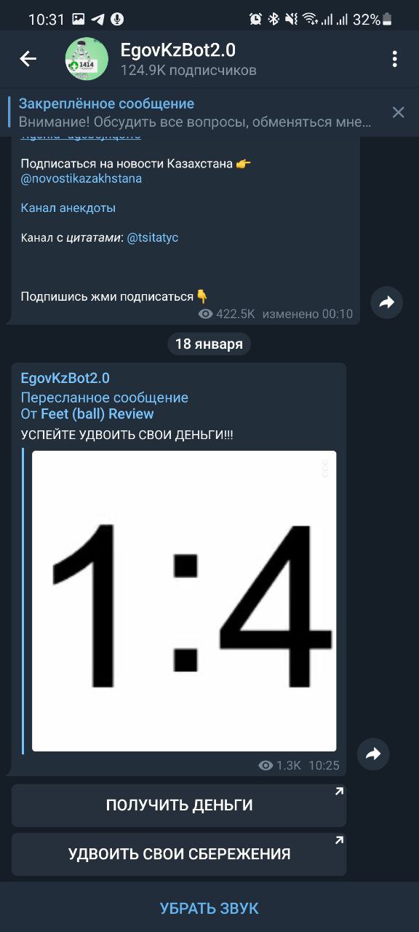Share the 1:4 image post

[373, 754]
